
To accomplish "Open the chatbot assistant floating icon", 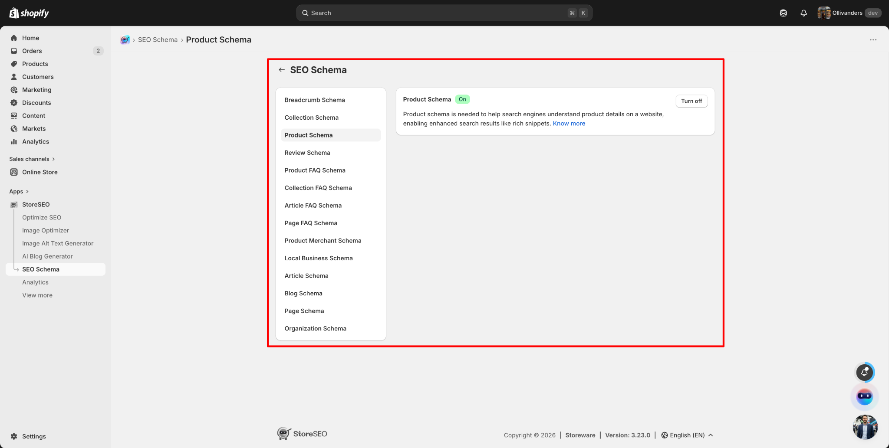I will tap(864, 396).
